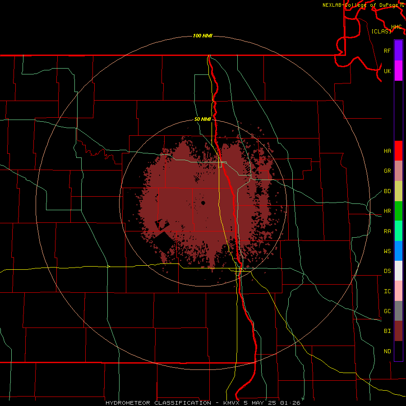Click the 100 NMI range ring label
This screenshot has width=406, height=406.
pos(203,36)
